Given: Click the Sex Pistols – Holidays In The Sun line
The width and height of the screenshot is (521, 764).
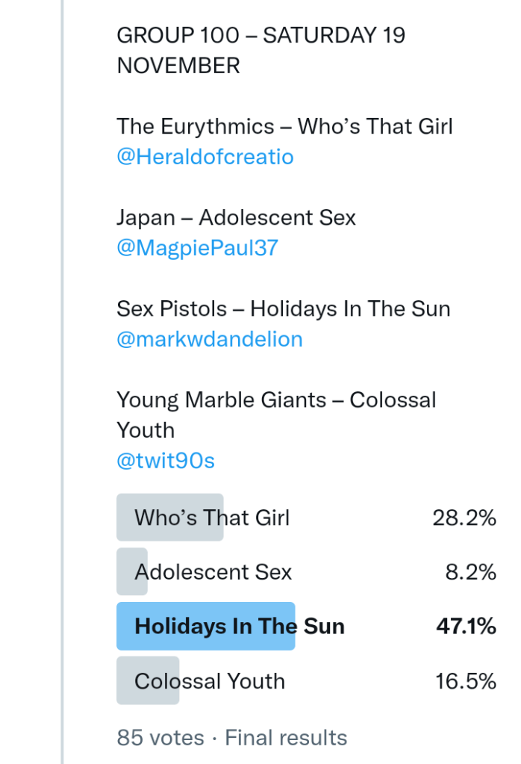Looking at the screenshot, I should [283, 308].
